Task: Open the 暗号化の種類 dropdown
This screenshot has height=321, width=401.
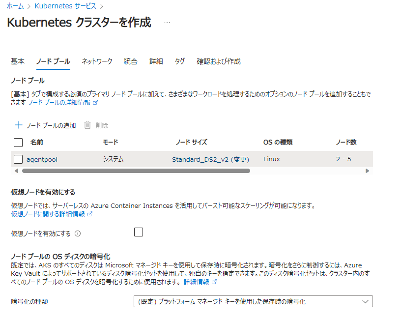Action: pos(253,301)
